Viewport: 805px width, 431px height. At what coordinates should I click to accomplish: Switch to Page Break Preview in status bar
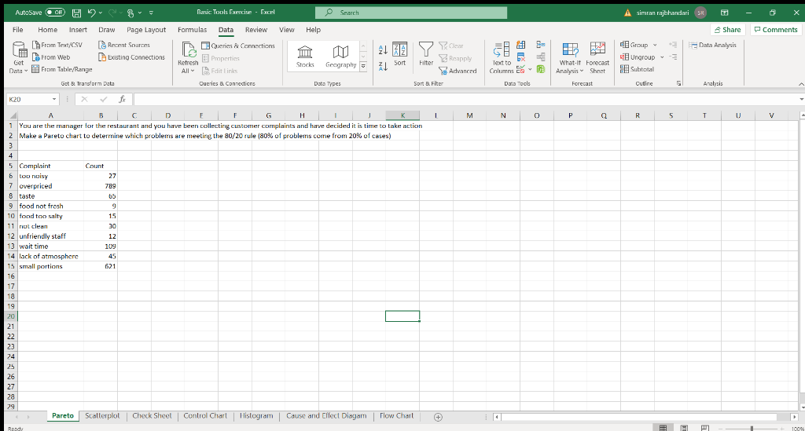click(x=705, y=428)
